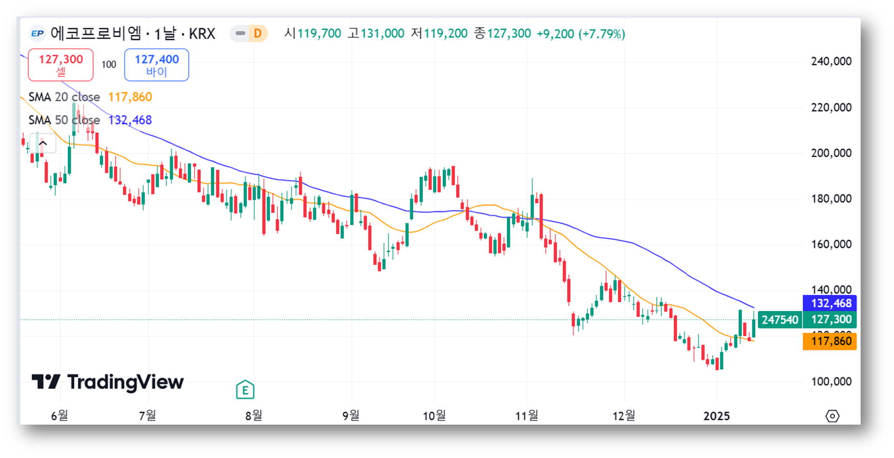Click the 240,000 price axis label

(831, 61)
